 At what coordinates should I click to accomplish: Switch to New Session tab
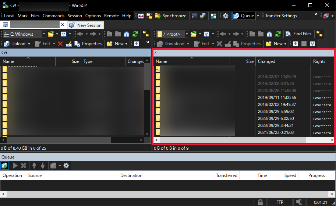pos(86,25)
